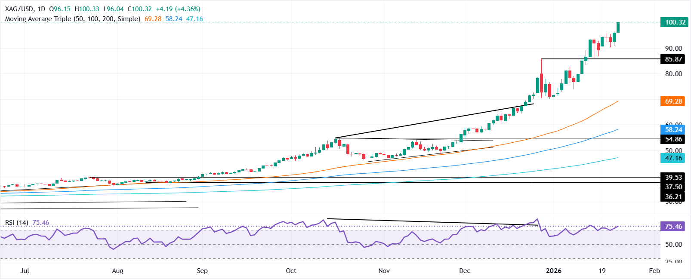This screenshot has height=279, width=691.
Task: Select the 36.21 support level label
Action: click(673, 197)
